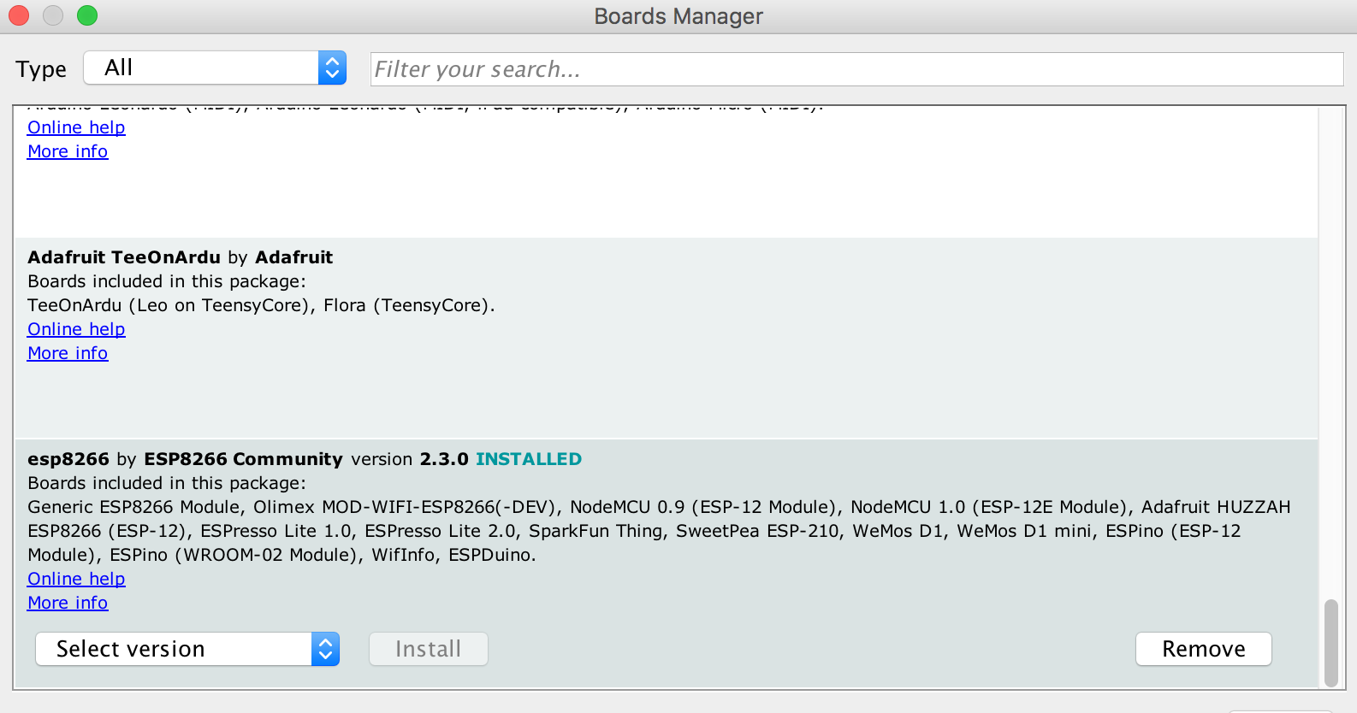Open the Type dropdown showing All
This screenshot has width=1357, height=713.
pos(215,68)
